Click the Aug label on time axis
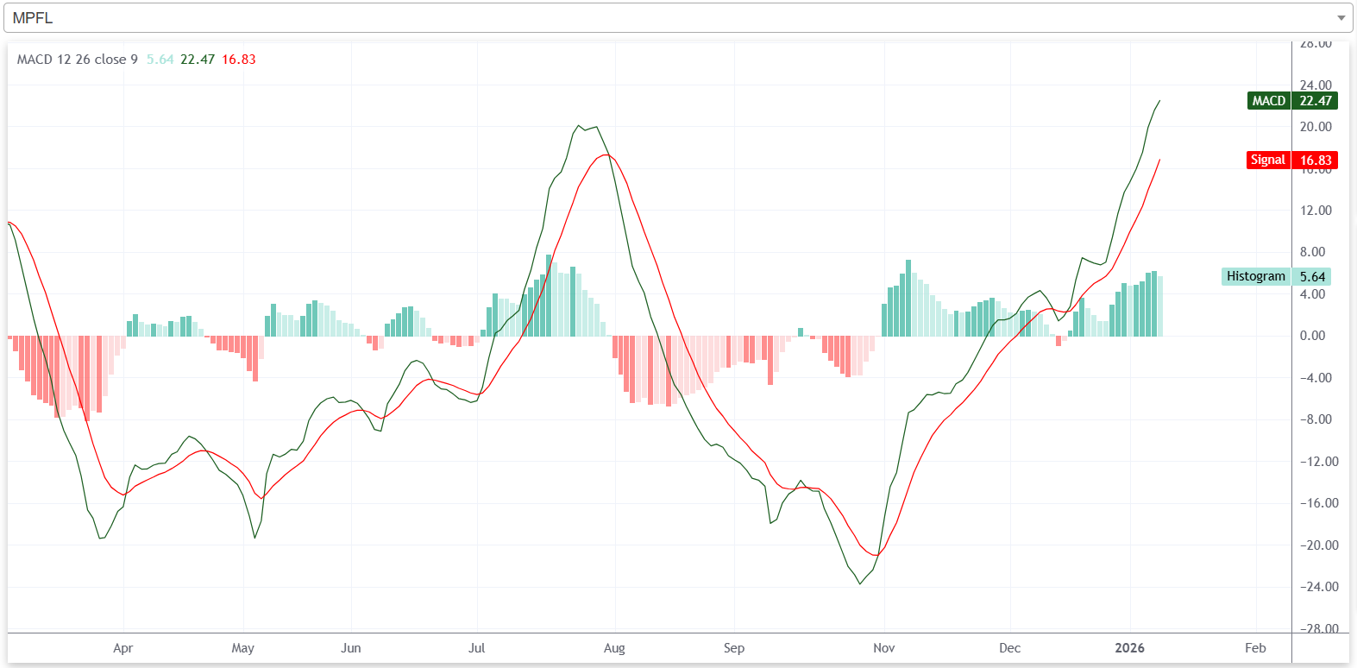Screen dimensions: 1357x668 [614, 648]
